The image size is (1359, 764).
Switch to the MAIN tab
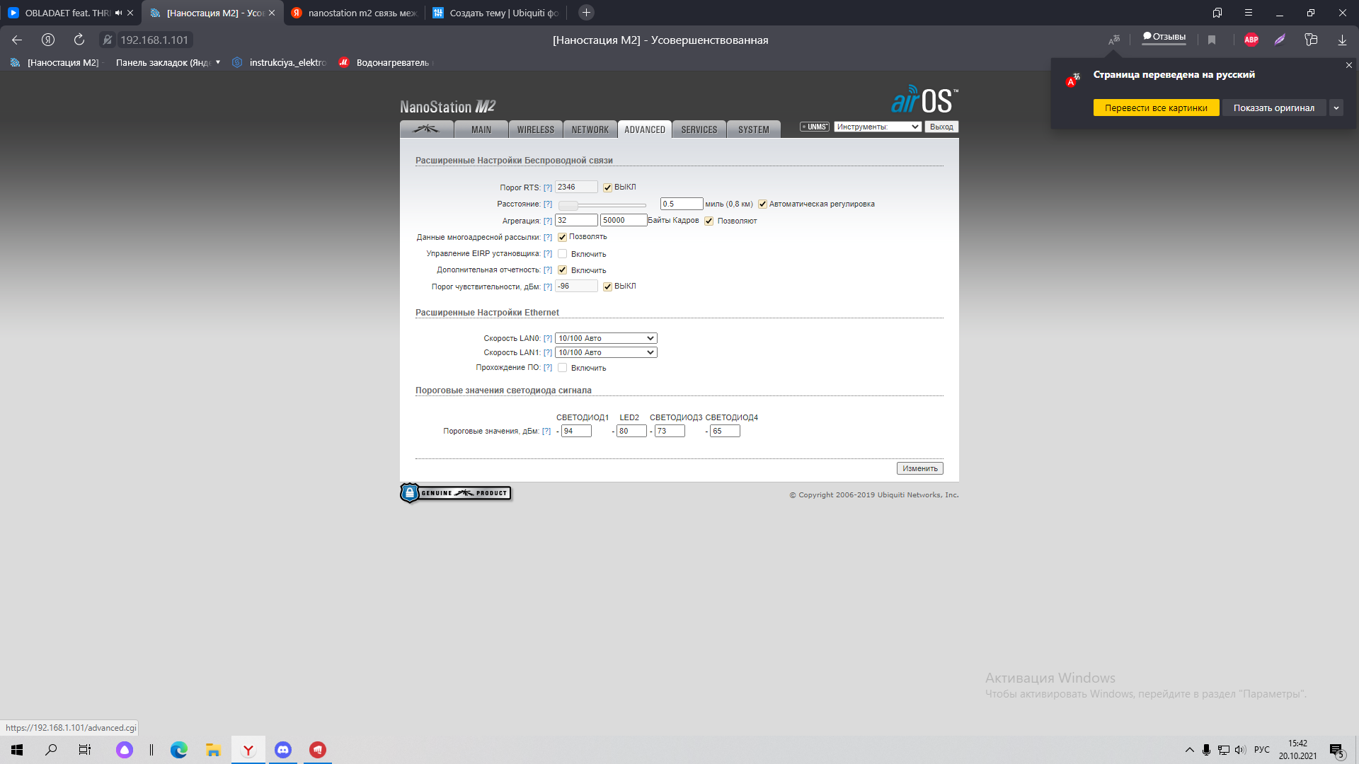481,129
